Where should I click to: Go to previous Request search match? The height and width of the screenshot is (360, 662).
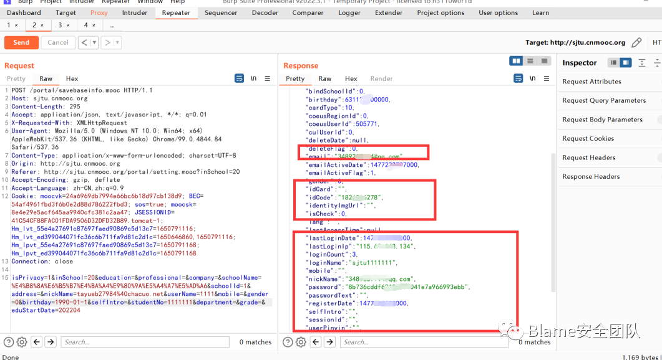(x=37, y=342)
